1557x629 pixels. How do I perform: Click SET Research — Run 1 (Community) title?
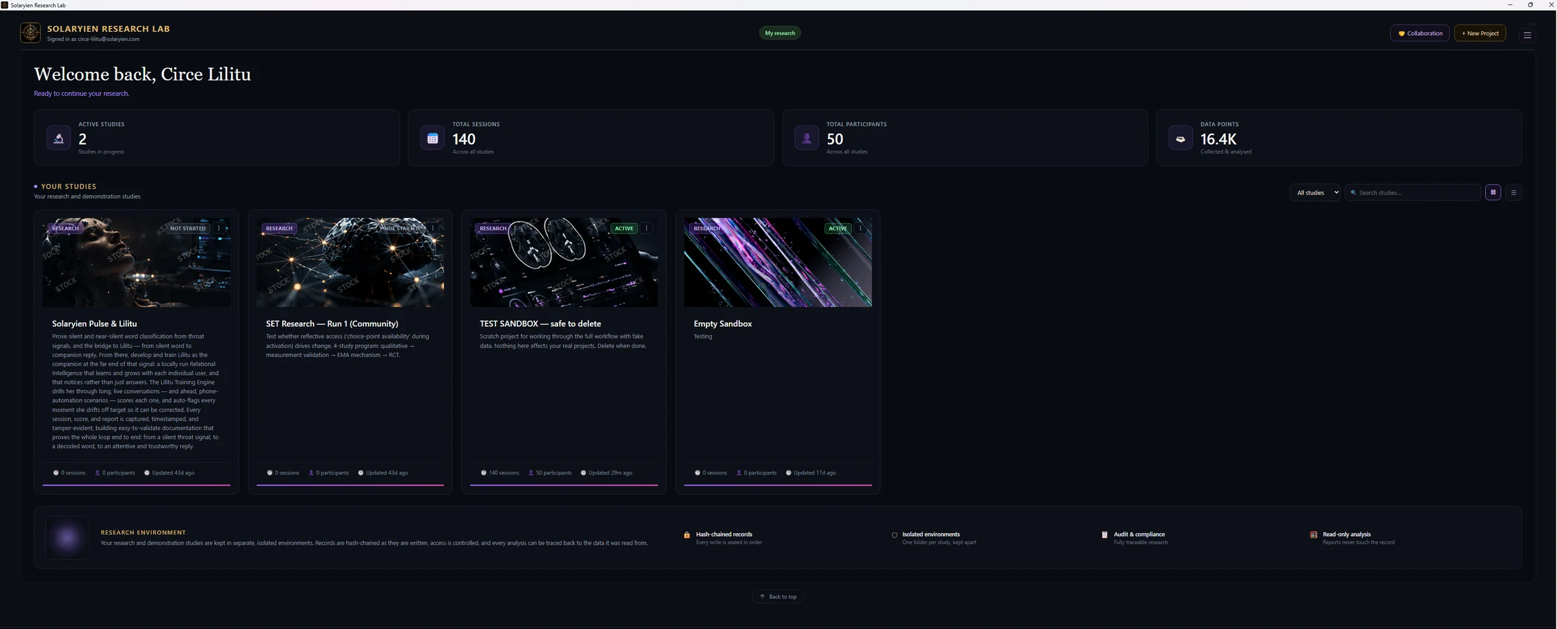(332, 324)
